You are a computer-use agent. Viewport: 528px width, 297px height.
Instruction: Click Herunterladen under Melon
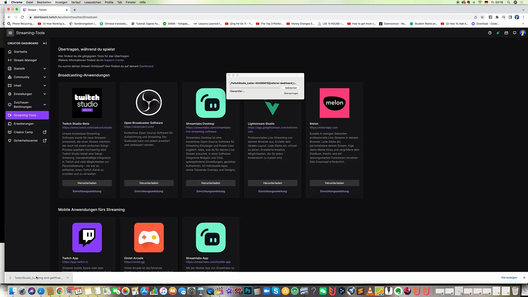(334, 183)
